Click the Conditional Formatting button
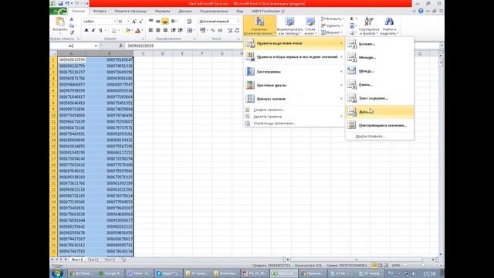 coord(259,25)
